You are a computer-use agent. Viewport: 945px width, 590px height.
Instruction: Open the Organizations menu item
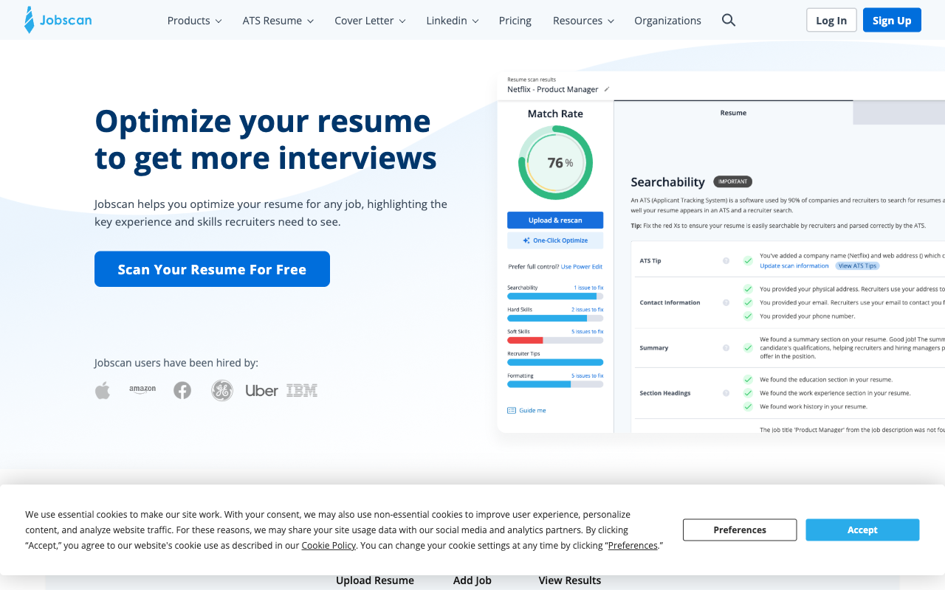(668, 21)
